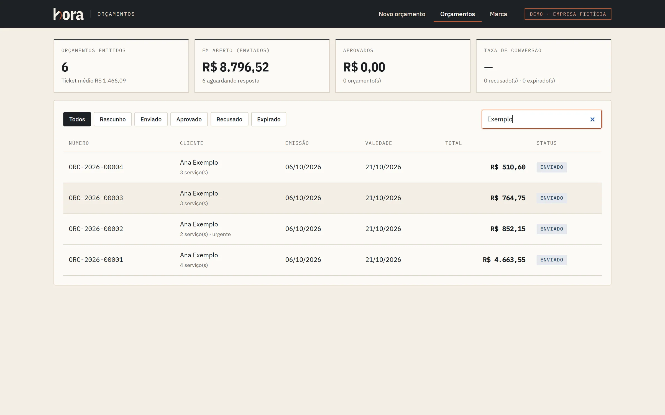Open quote ORC-2026-00003

coord(332,198)
